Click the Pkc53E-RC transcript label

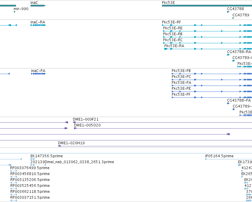(x=173, y=40)
